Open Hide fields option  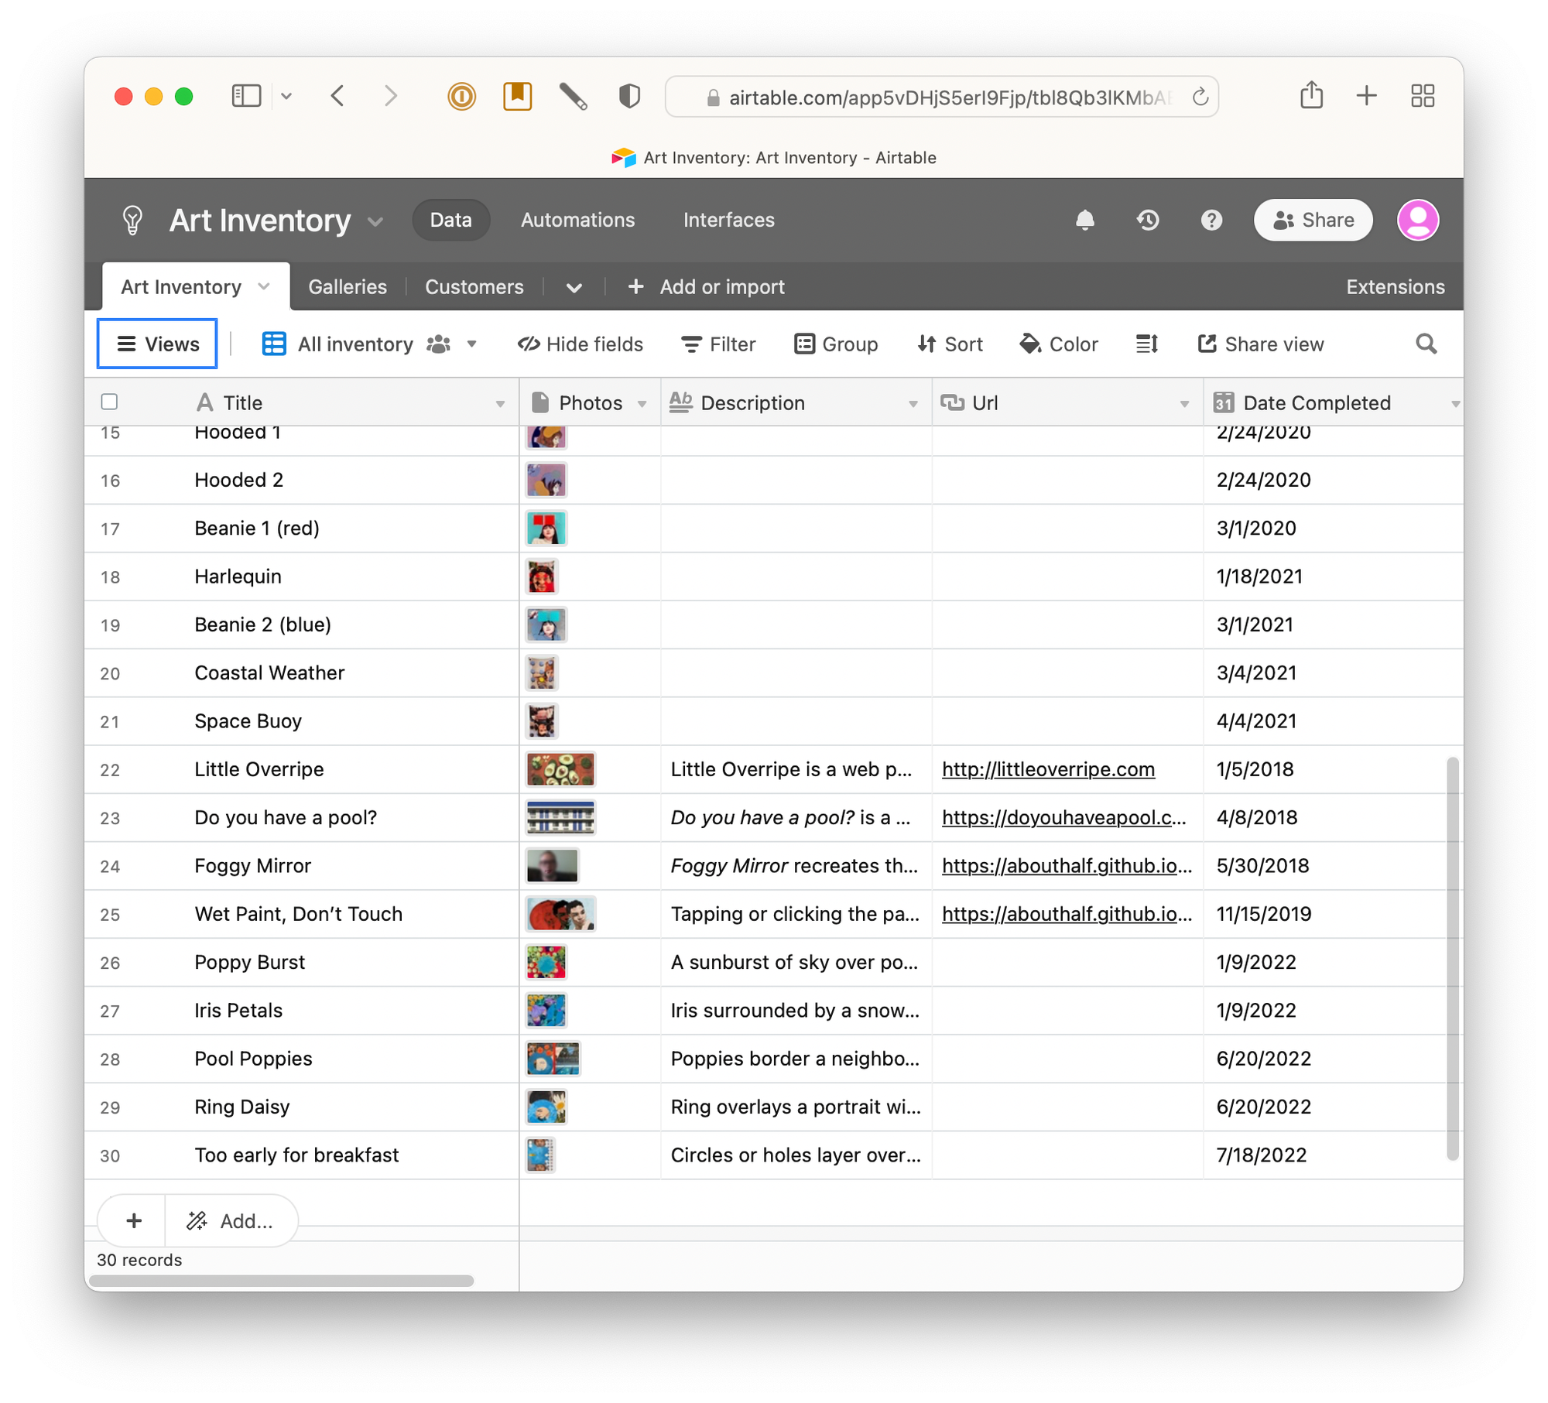[x=580, y=344]
